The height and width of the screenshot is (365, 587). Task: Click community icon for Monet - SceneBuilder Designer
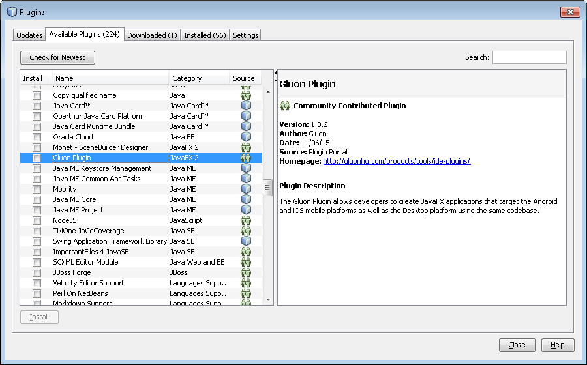(x=246, y=147)
